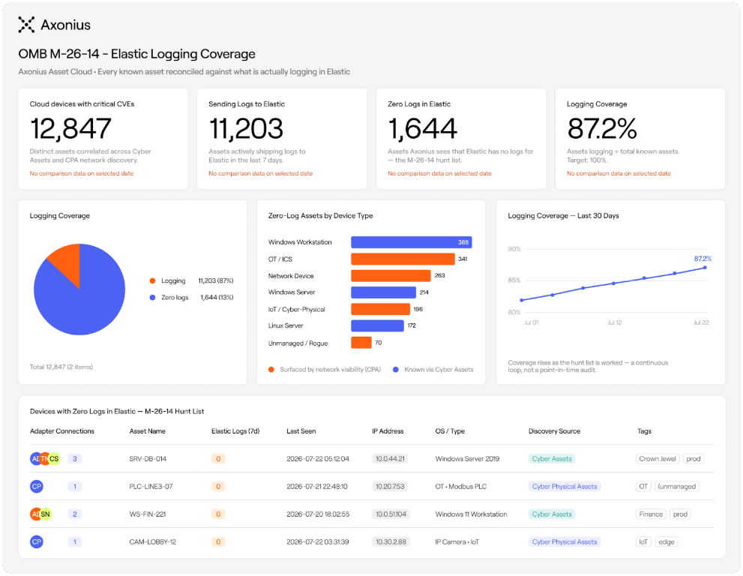743x576 pixels.
Task: Click Cyber Physical Assets for PLC-LINE3-07
Action: click(x=565, y=487)
